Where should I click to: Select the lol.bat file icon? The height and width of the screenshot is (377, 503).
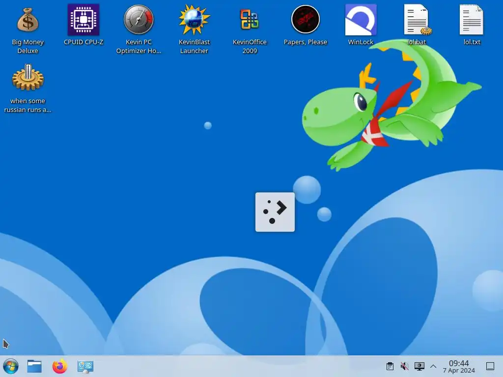coord(417,20)
